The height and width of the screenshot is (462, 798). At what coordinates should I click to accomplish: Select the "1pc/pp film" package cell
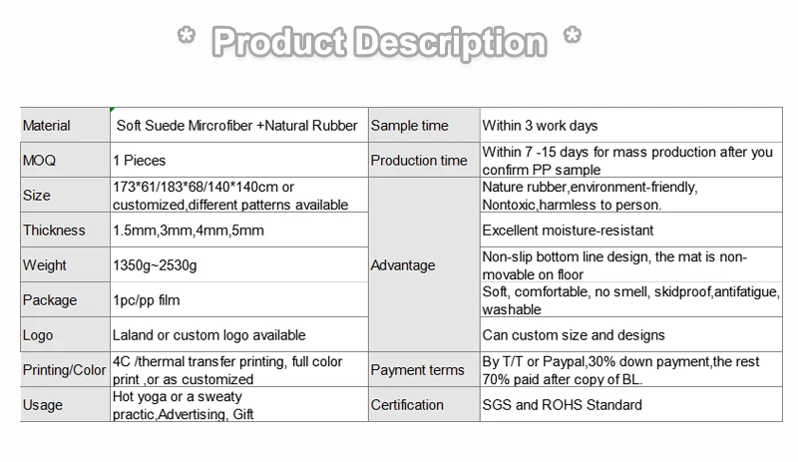click(237, 300)
